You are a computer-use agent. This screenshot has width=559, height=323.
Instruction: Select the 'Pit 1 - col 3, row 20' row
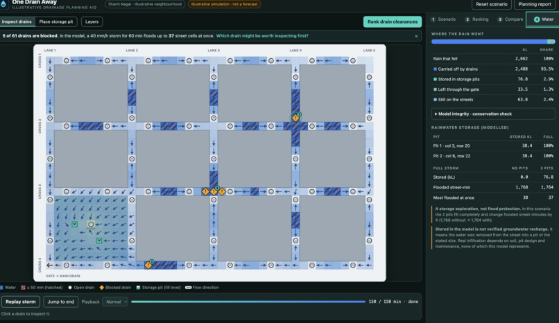(x=493, y=146)
